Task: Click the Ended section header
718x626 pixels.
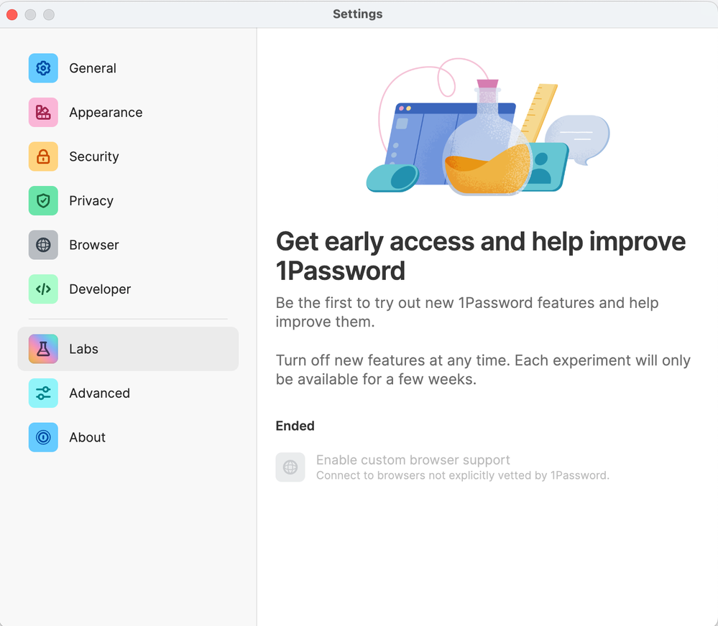Action: [x=295, y=426]
